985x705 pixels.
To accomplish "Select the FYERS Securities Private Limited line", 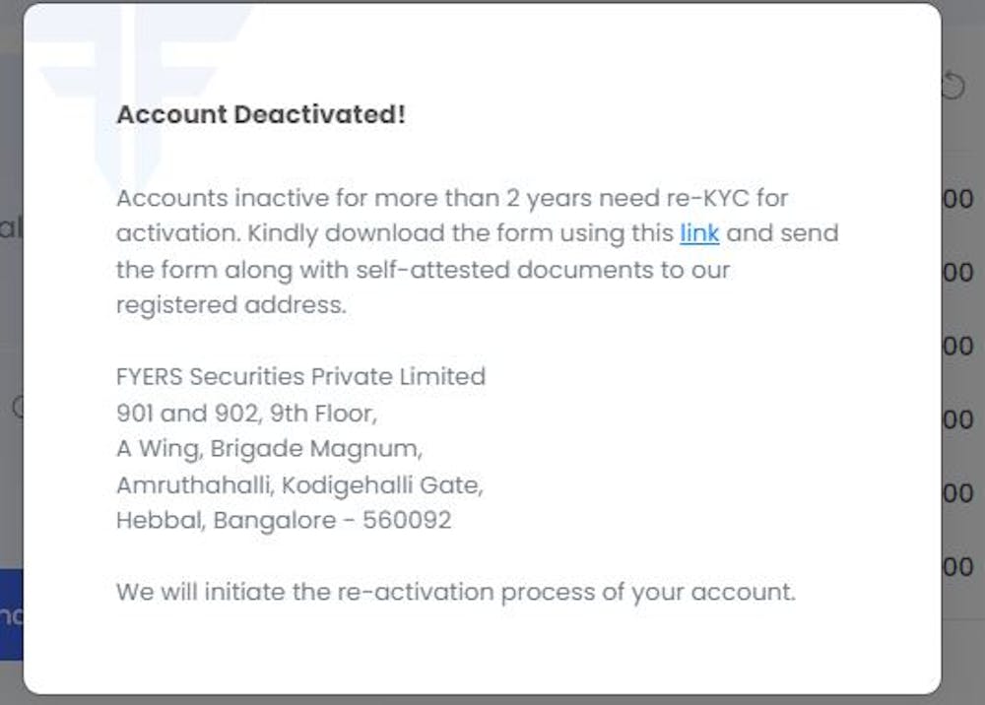I will 300,376.
